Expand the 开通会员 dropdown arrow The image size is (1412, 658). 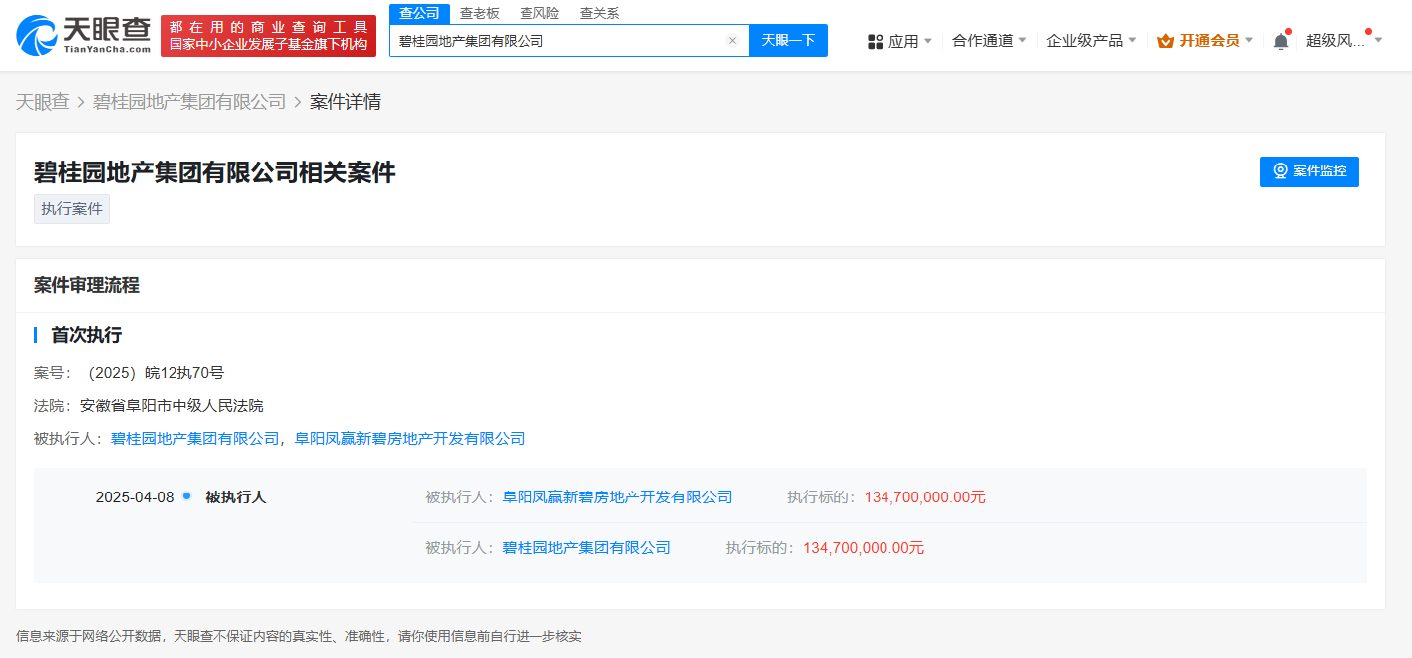point(1249,41)
